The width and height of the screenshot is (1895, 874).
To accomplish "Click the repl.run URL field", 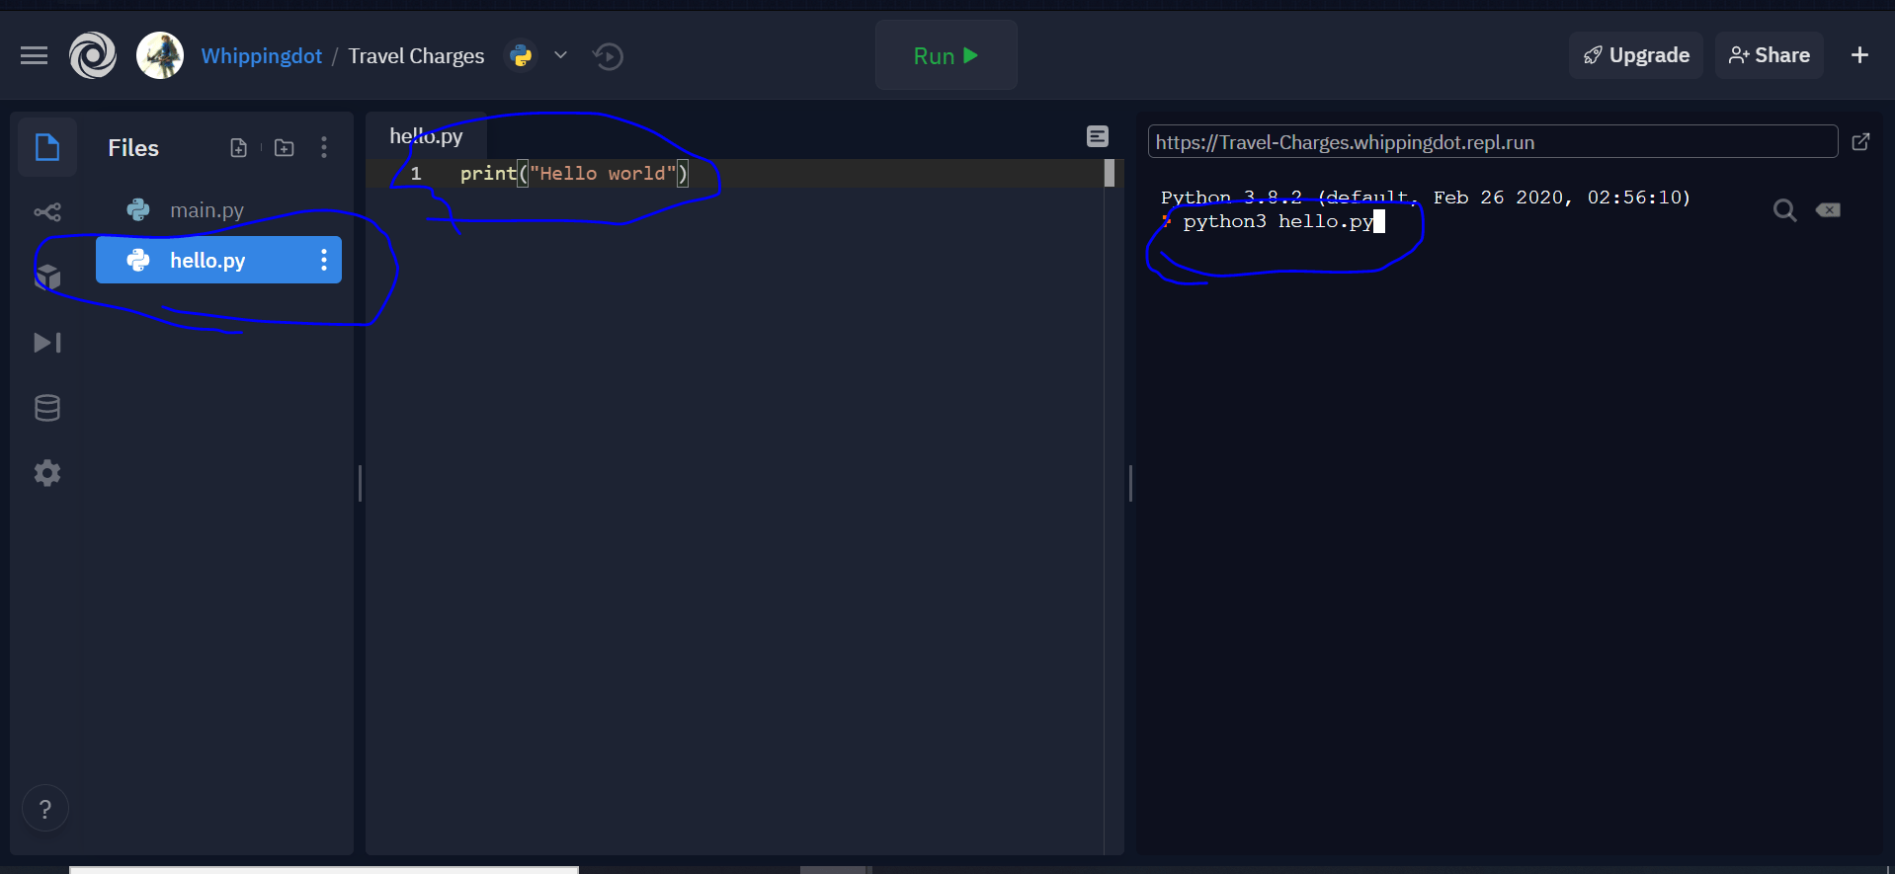I will coord(1493,141).
